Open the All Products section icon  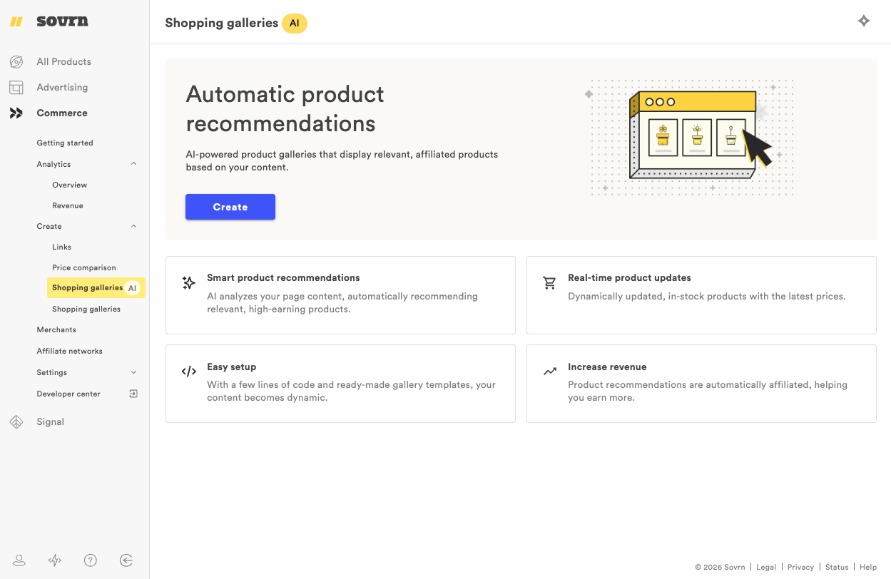(16, 61)
